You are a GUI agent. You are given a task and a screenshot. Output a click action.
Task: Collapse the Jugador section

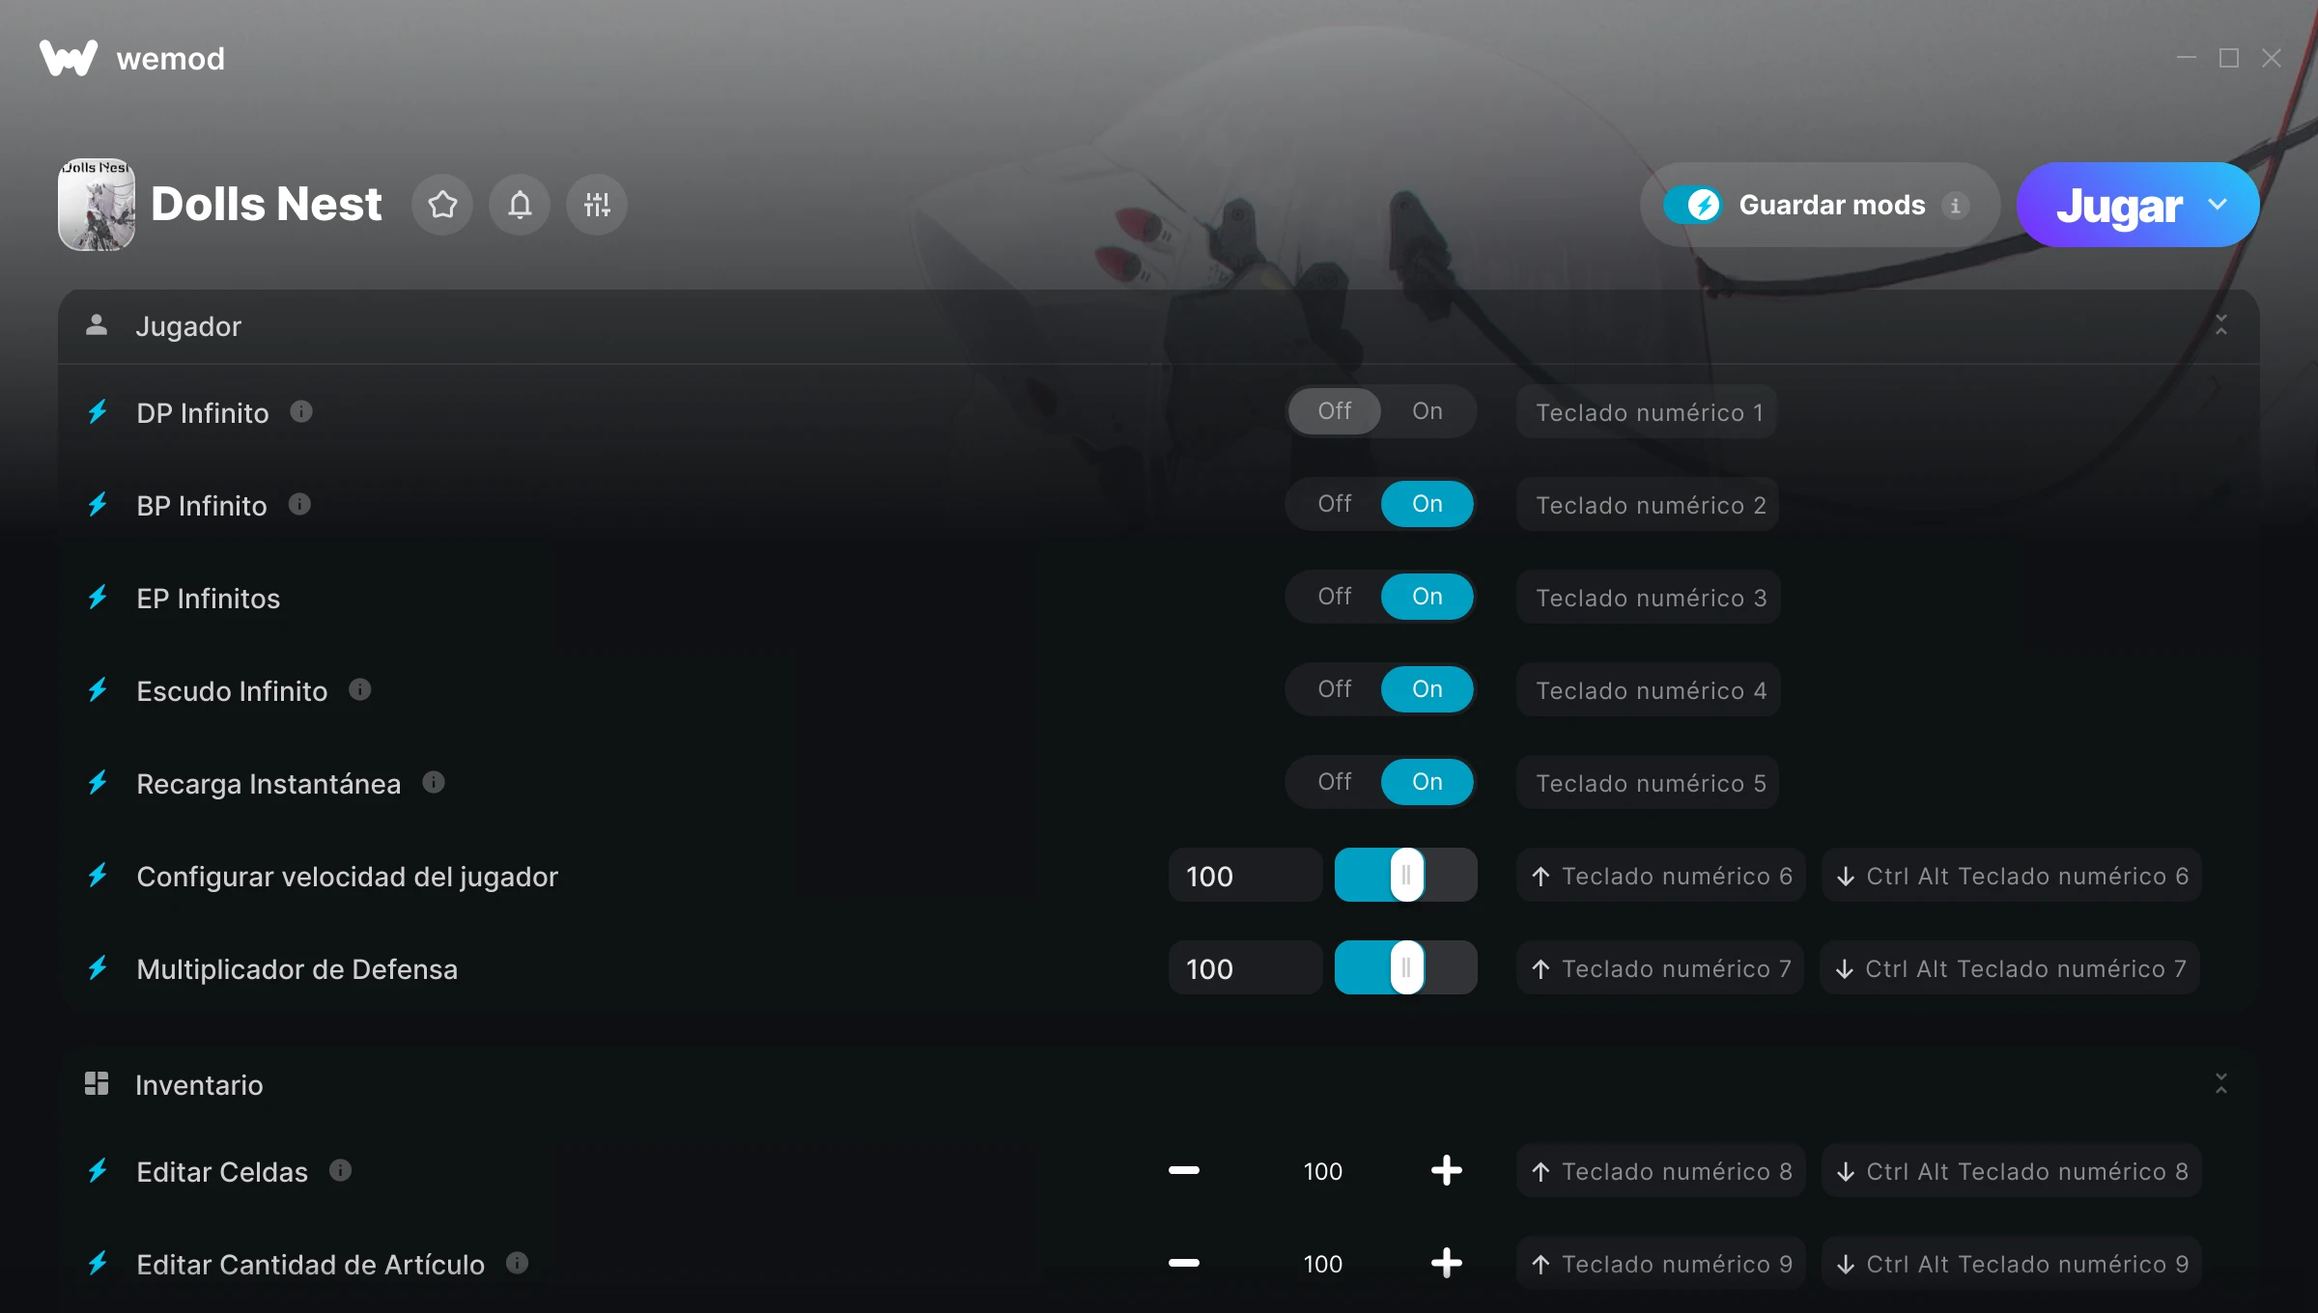2221,325
